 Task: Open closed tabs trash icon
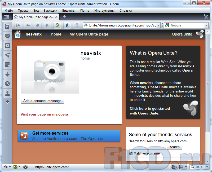(206, 17)
